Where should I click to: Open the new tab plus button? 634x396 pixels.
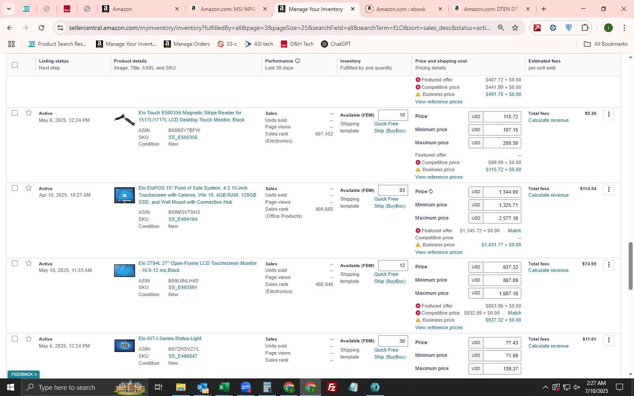pyautogui.click(x=544, y=9)
